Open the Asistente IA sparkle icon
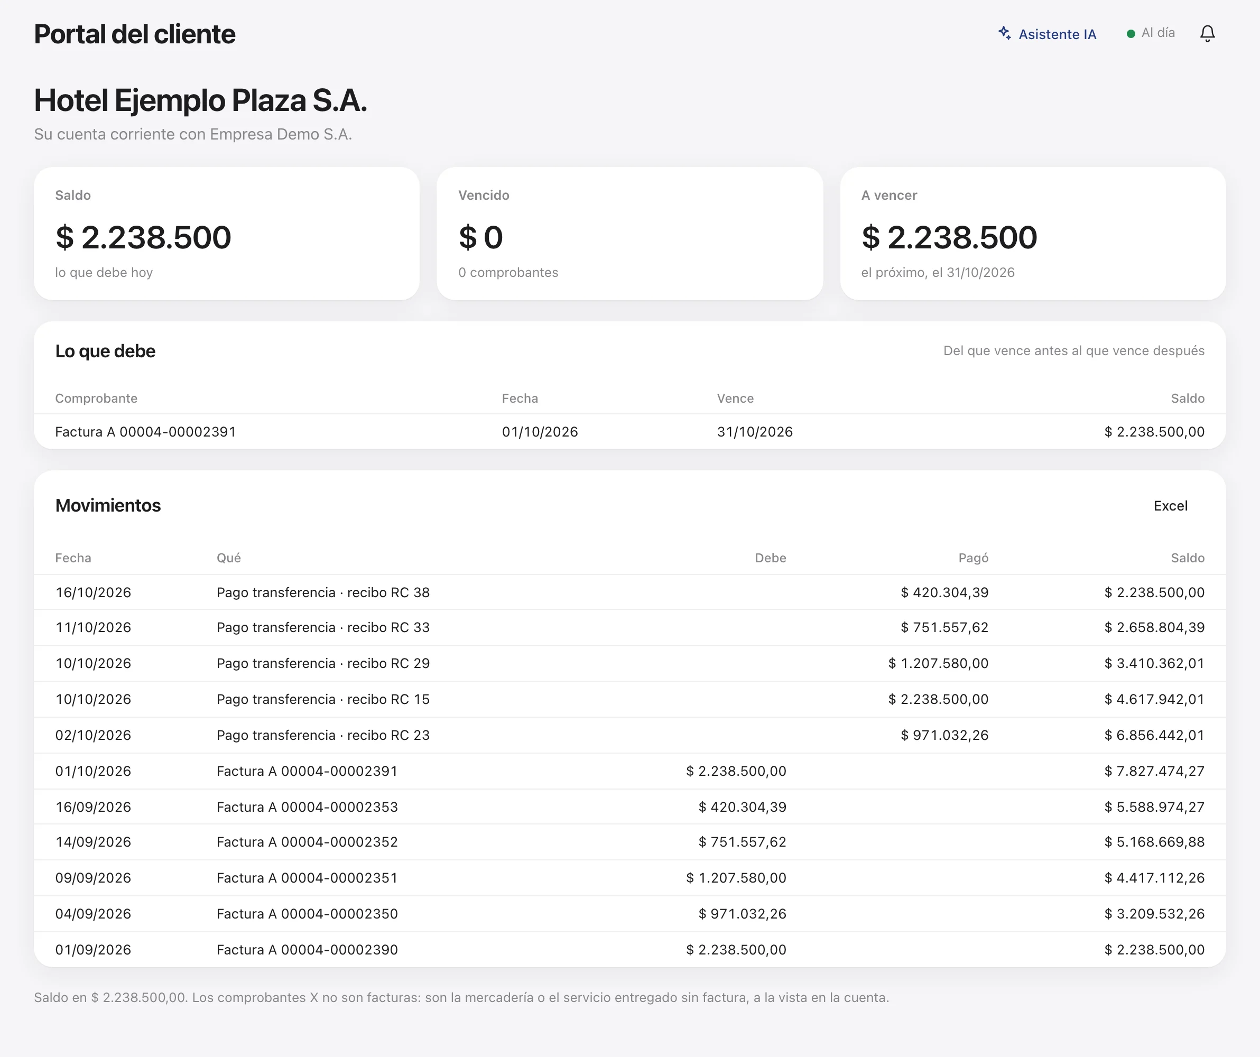Viewport: 1260px width, 1057px height. (x=1004, y=33)
